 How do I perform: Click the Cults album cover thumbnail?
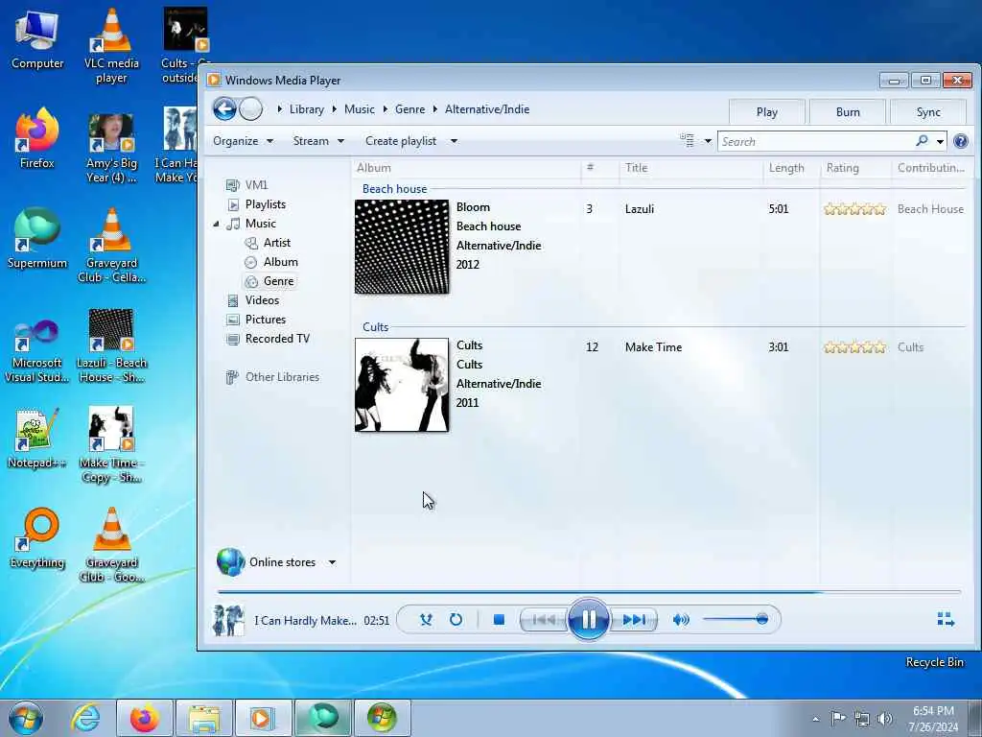click(402, 385)
